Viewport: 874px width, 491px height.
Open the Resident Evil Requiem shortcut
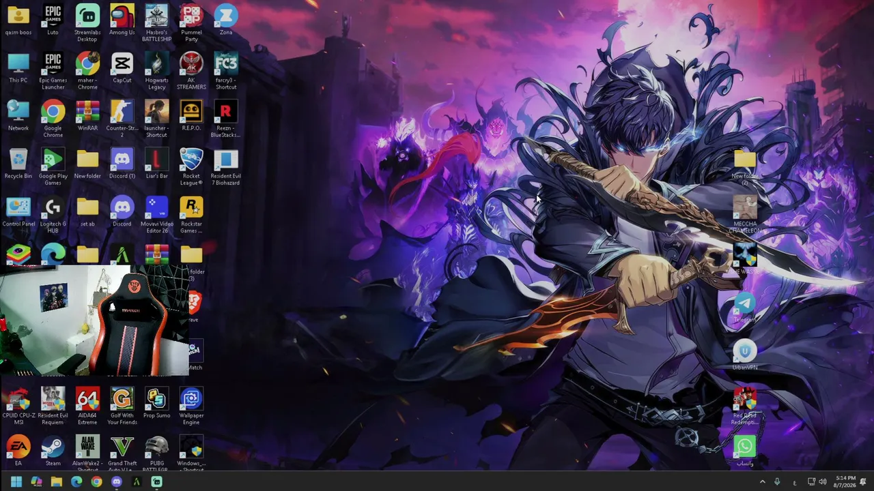tap(53, 406)
